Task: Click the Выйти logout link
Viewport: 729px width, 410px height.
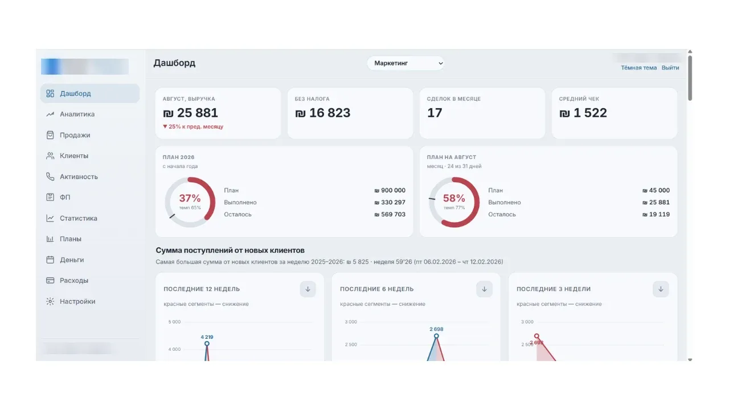Action: coord(670,68)
